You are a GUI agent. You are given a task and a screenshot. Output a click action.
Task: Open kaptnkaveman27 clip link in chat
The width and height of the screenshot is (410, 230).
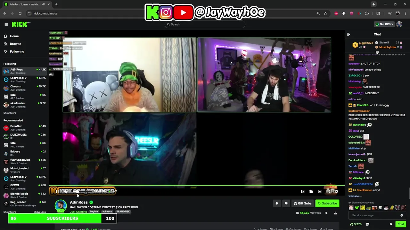[x=377, y=117]
